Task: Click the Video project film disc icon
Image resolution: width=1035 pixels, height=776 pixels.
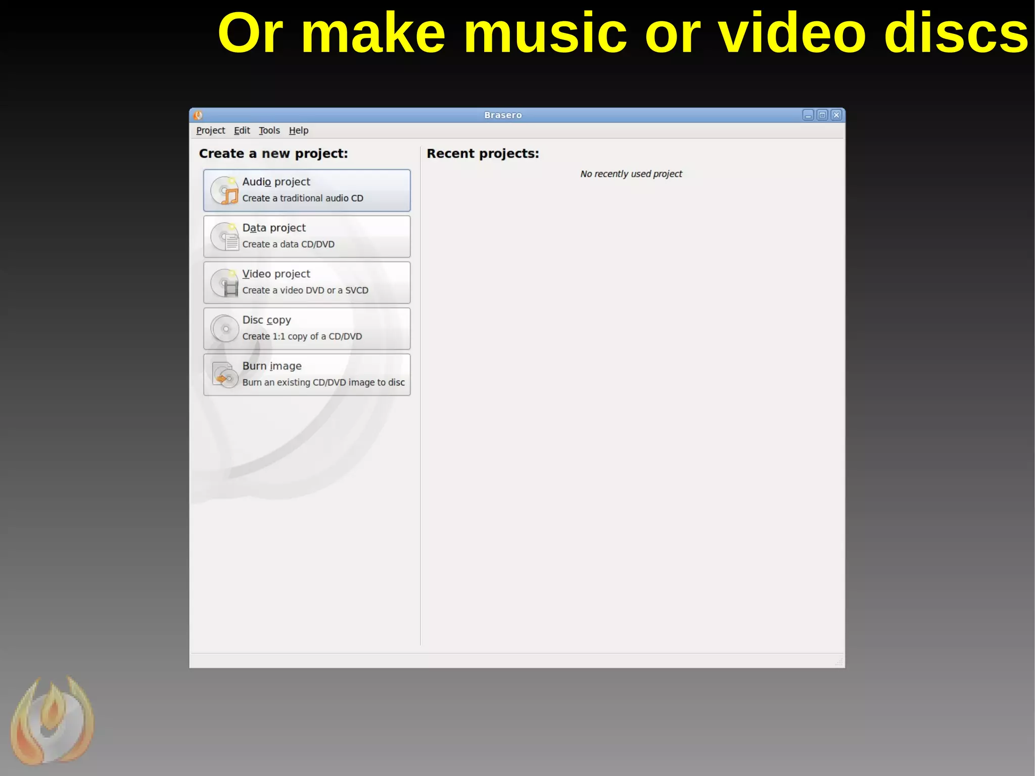Action: 224,283
